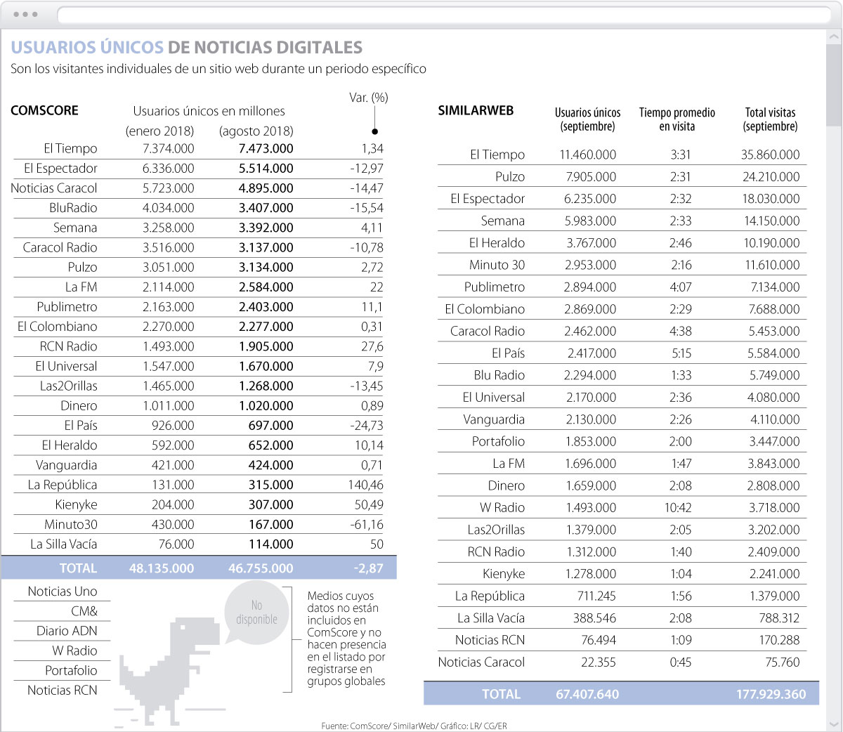
Task: Select the SIMILARWEB table heading
Action: point(476,110)
